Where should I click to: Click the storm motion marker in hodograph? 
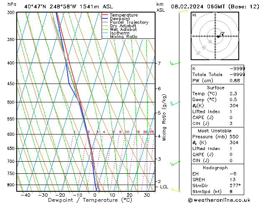click(x=222, y=34)
